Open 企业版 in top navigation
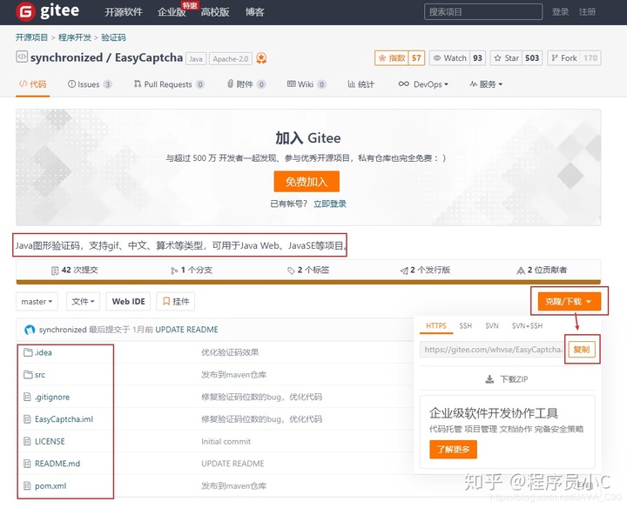Screen dimensions: 627x508 point(172,12)
